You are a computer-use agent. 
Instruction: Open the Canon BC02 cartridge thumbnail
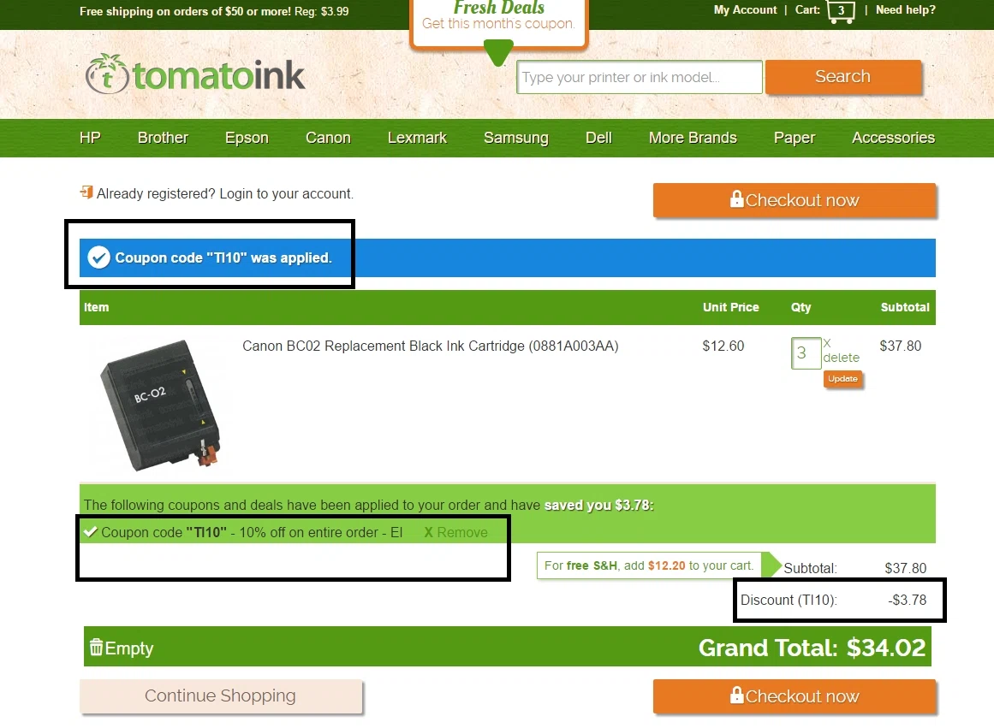[x=160, y=405]
